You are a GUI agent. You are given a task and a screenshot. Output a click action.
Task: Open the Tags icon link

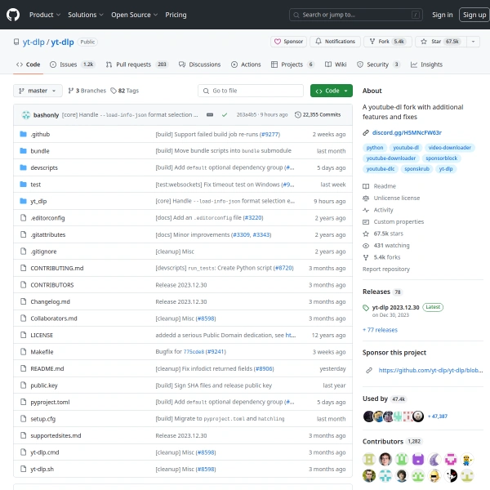click(114, 91)
